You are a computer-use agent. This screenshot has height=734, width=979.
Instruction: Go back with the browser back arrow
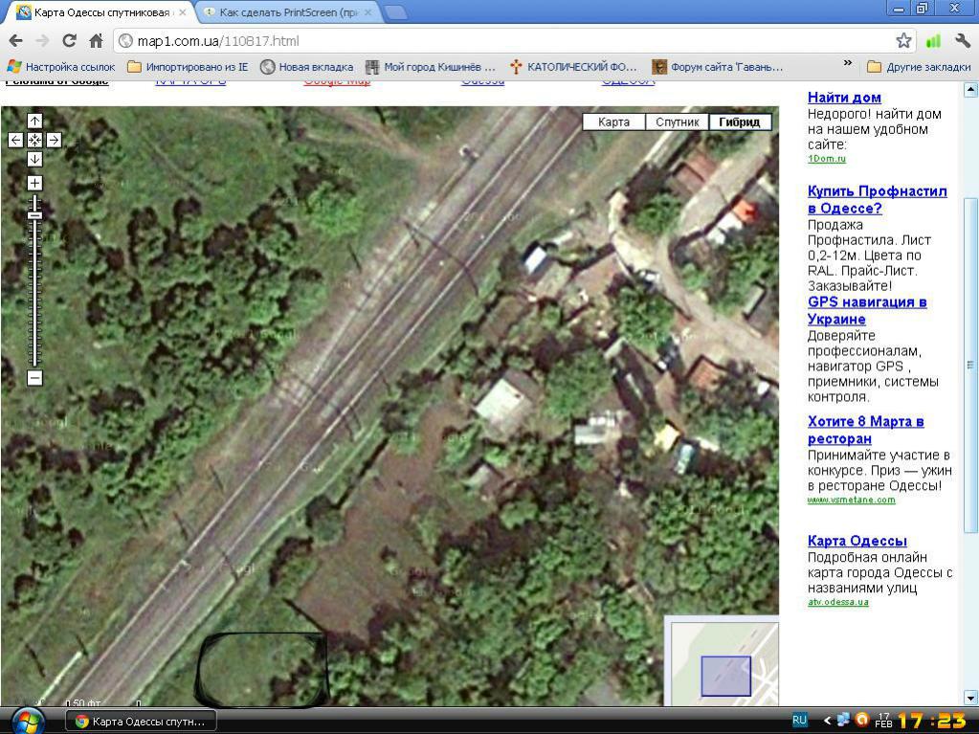click(x=16, y=41)
